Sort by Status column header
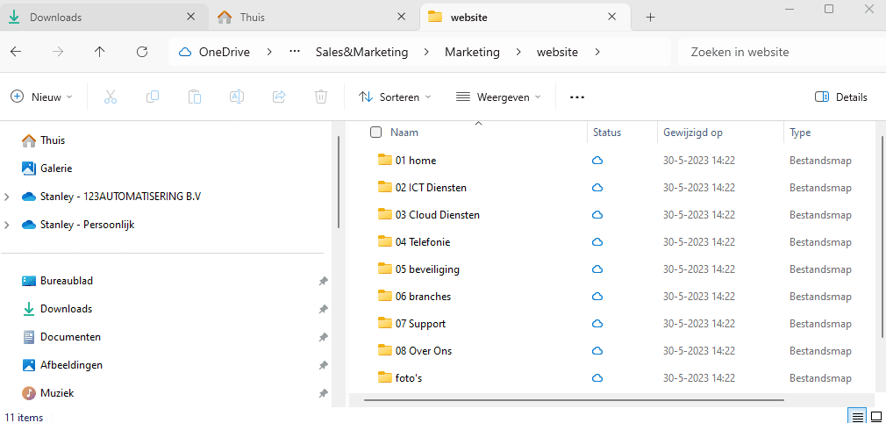 pyautogui.click(x=607, y=133)
